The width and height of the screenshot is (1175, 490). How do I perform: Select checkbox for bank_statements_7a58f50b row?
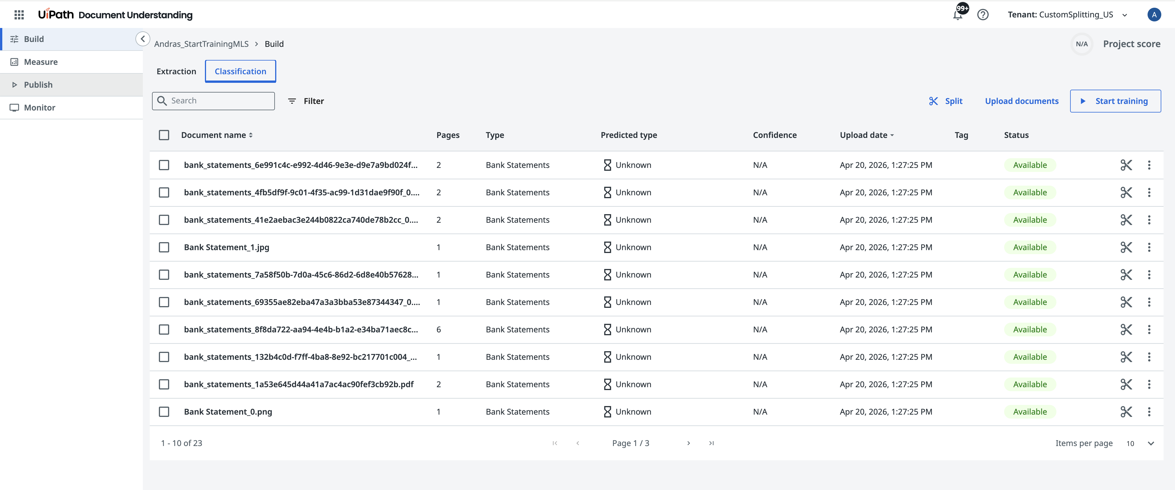[164, 274]
